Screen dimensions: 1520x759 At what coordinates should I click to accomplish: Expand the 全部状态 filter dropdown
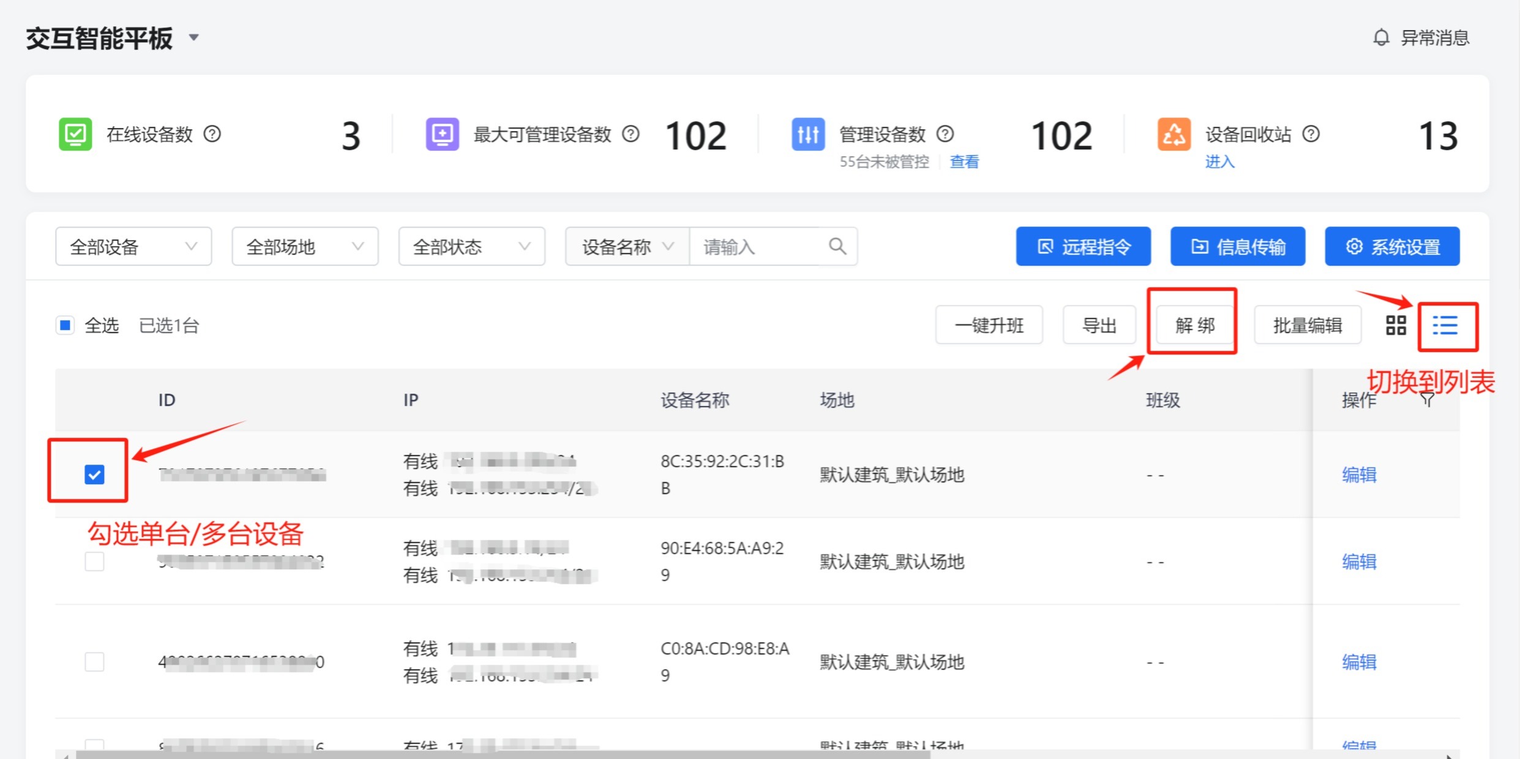pos(471,247)
